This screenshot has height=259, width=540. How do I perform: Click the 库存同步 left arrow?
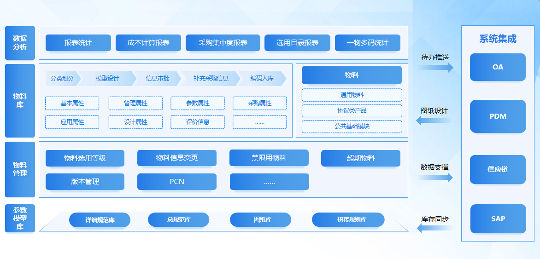pos(434,229)
